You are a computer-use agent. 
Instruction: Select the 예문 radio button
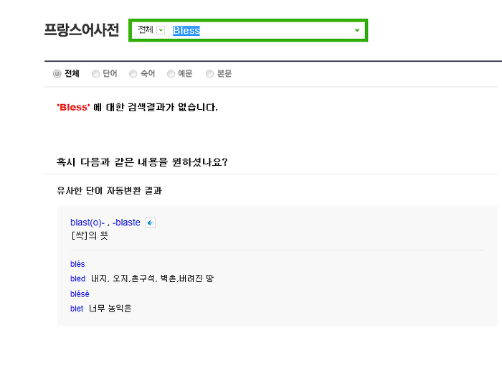coord(171,74)
